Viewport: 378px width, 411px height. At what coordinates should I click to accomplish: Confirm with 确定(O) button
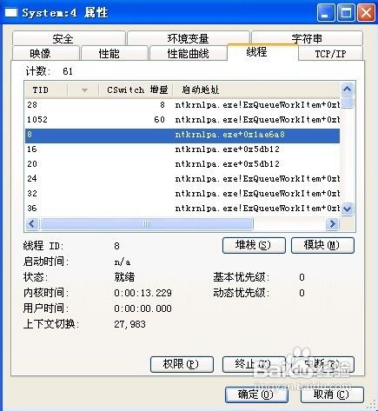256,394
